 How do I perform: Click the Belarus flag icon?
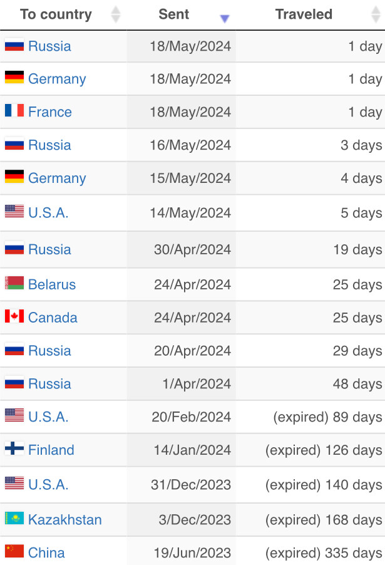coord(14,283)
